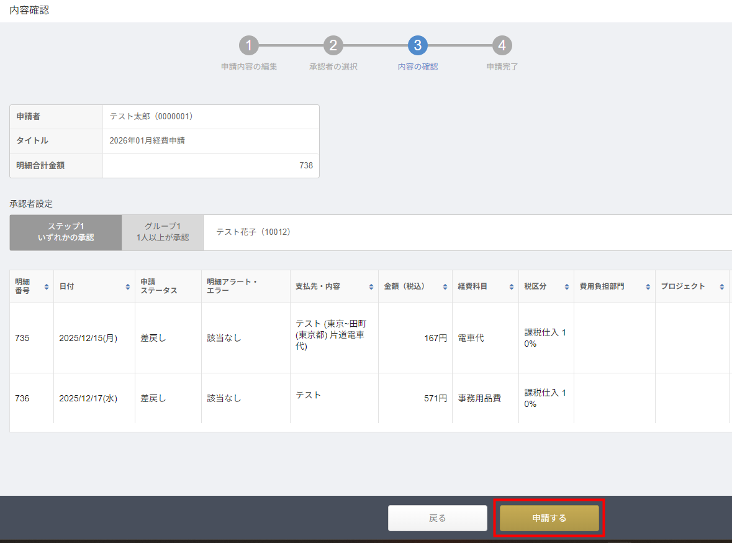
Task: Sort by 費用負担部門 column arrows
Action: click(648, 286)
